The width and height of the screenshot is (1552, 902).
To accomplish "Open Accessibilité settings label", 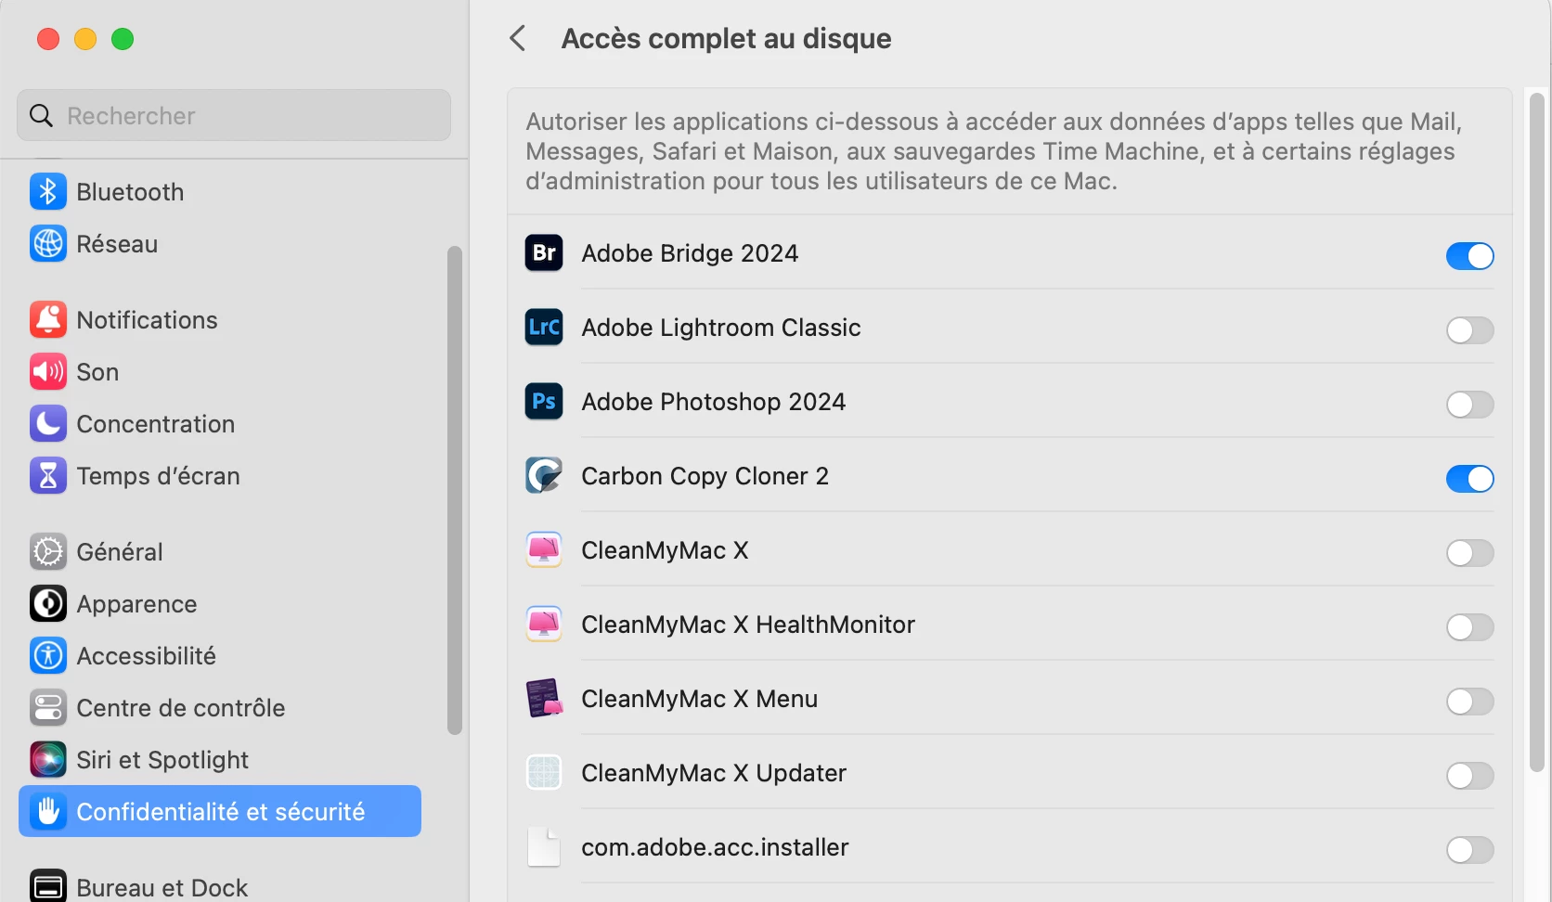I will [146, 656].
